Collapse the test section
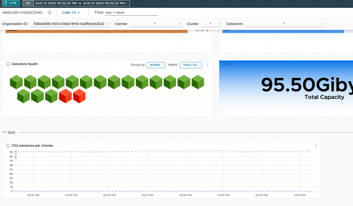Image resolution: width=353 pixels, height=206 pixels. tap(4, 132)
